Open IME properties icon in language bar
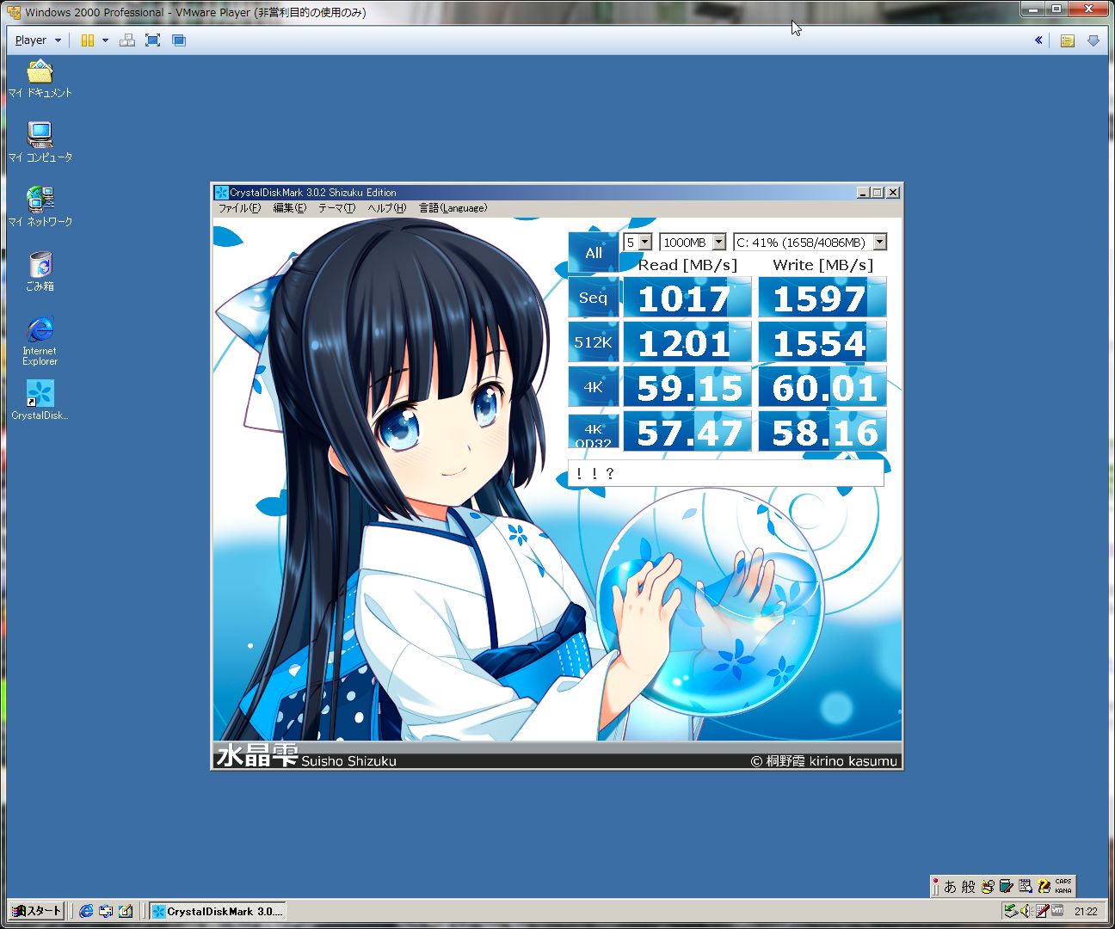Screen dimensions: 1115x929 tap(1025, 886)
